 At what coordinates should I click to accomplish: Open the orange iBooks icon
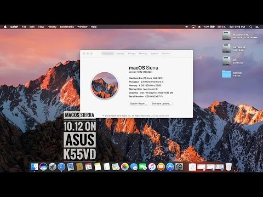coord(161,167)
